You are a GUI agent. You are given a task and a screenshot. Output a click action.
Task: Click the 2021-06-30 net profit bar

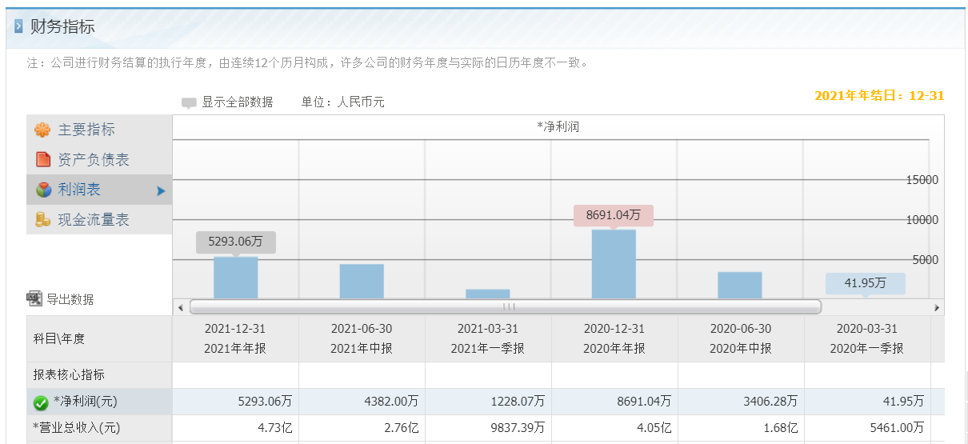pyautogui.click(x=362, y=282)
